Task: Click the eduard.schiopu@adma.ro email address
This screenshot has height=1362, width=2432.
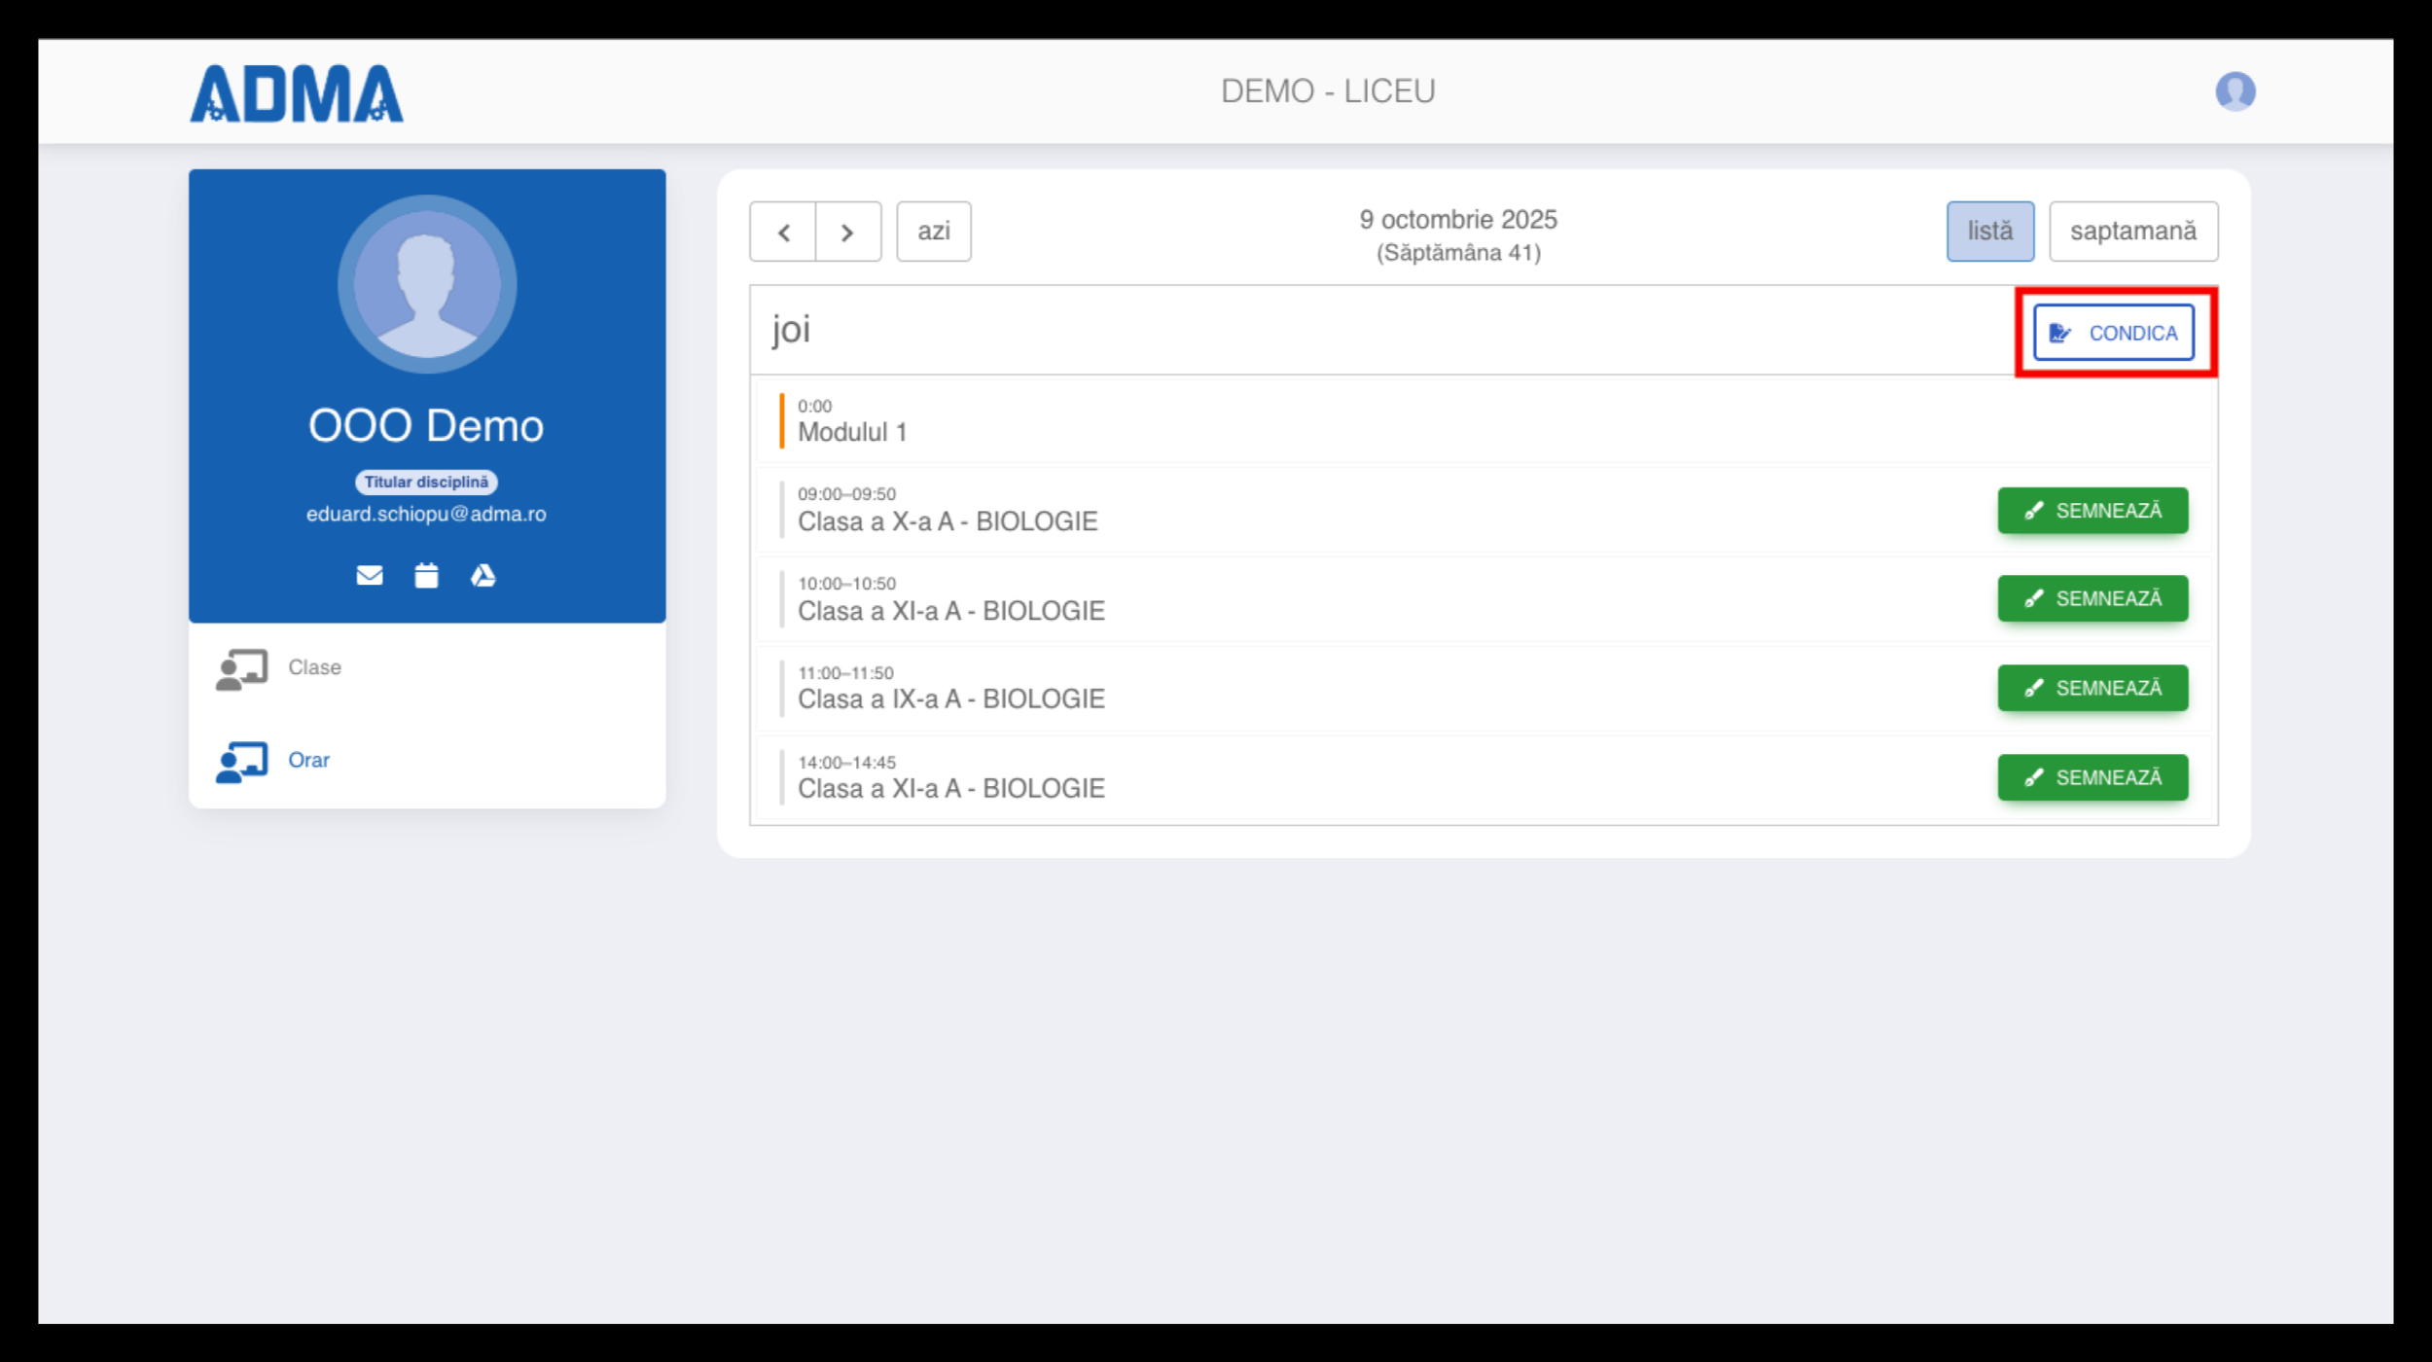Action: pyautogui.click(x=426, y=514)
